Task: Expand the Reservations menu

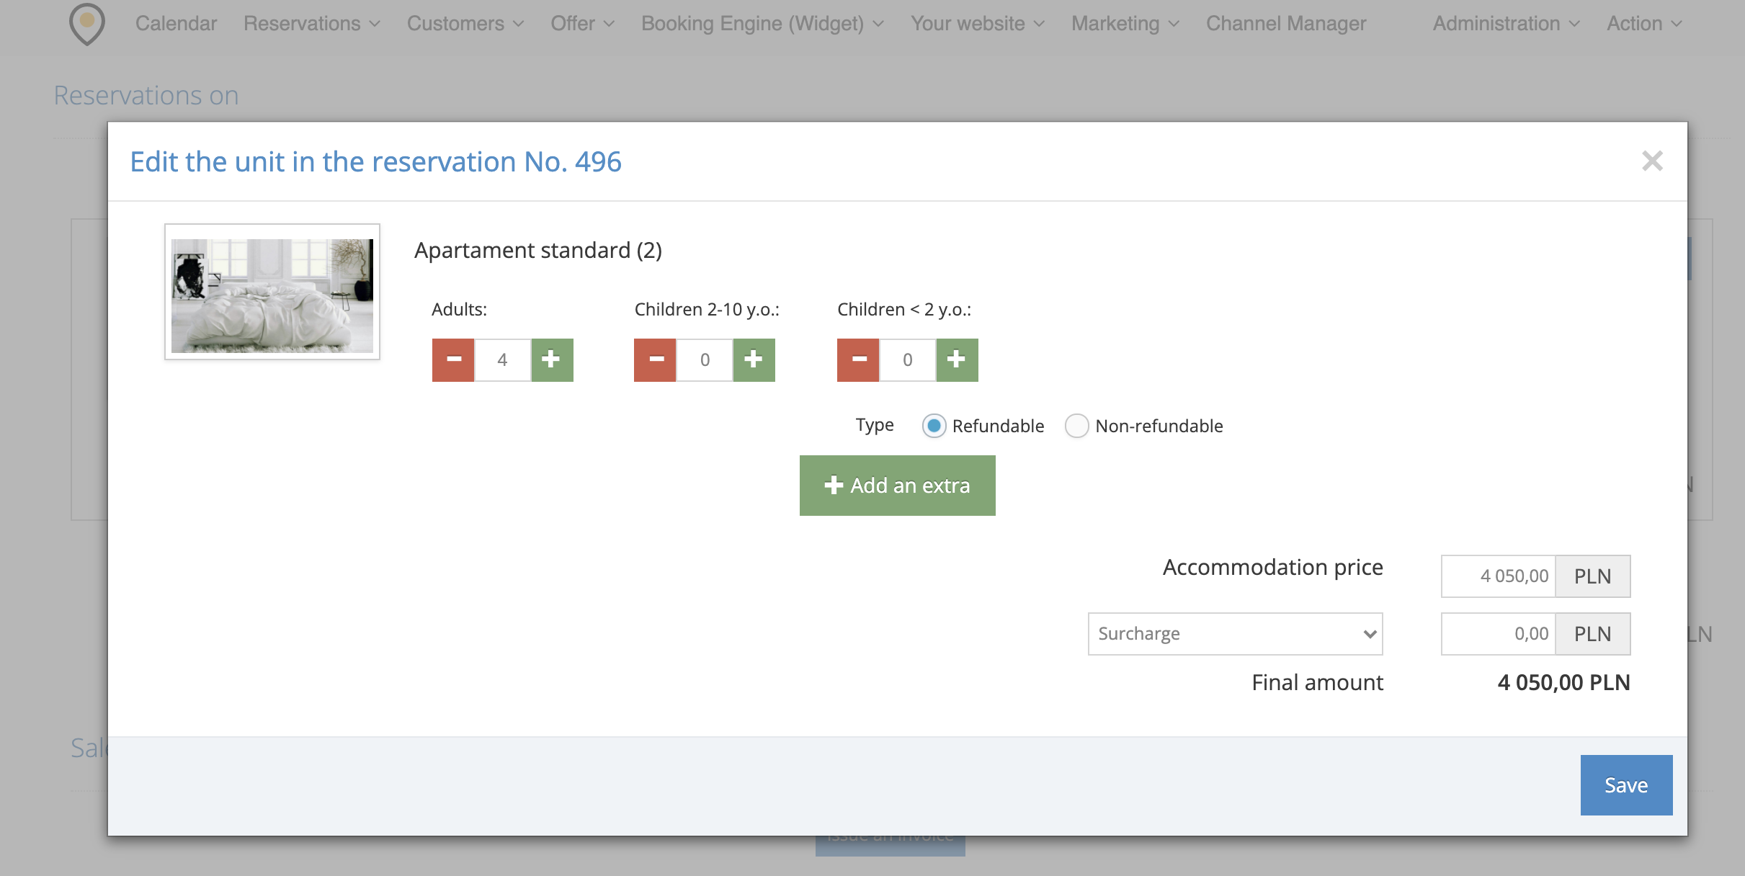Action: [x=311, y=24]
